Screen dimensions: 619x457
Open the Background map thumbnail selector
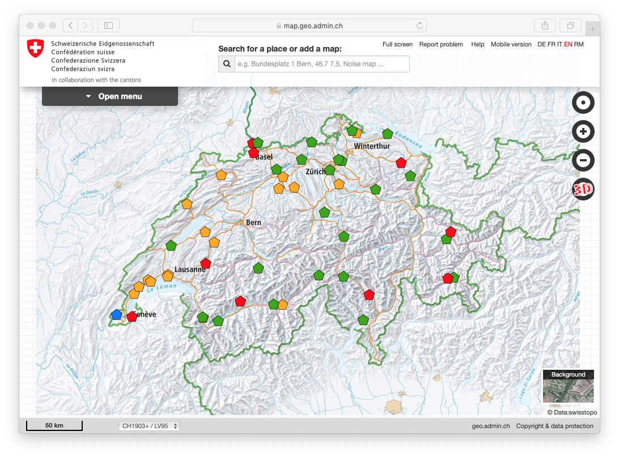568,387
